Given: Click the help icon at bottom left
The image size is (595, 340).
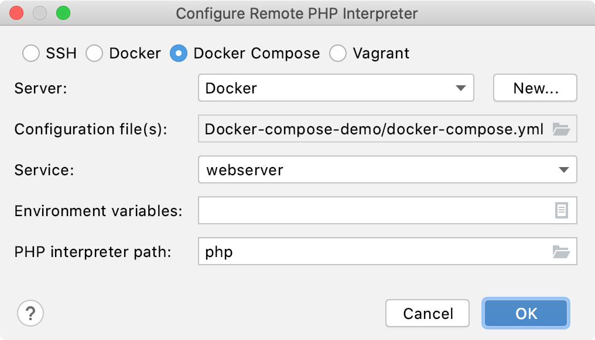Looking at the screenshot, I should pyautogui.click(x=30, y=313).
